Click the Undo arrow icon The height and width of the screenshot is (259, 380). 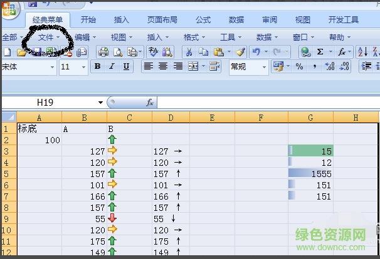pyautogui.click(x=256, y=52)
